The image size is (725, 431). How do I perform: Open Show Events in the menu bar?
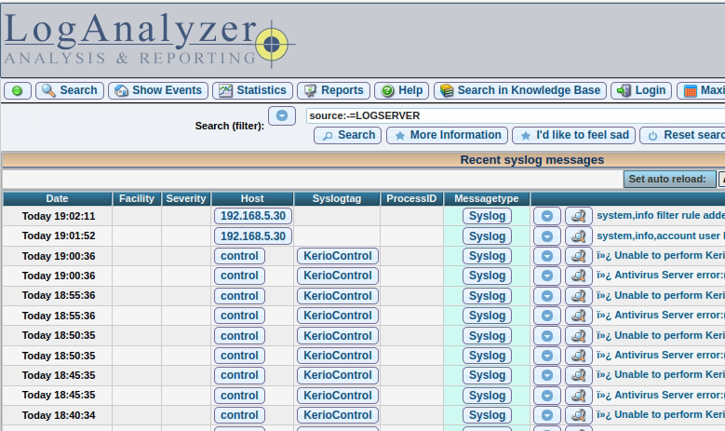click(x=158, y=90)
